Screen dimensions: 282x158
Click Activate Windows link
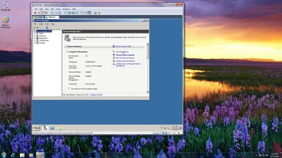[x=122, y=52]
